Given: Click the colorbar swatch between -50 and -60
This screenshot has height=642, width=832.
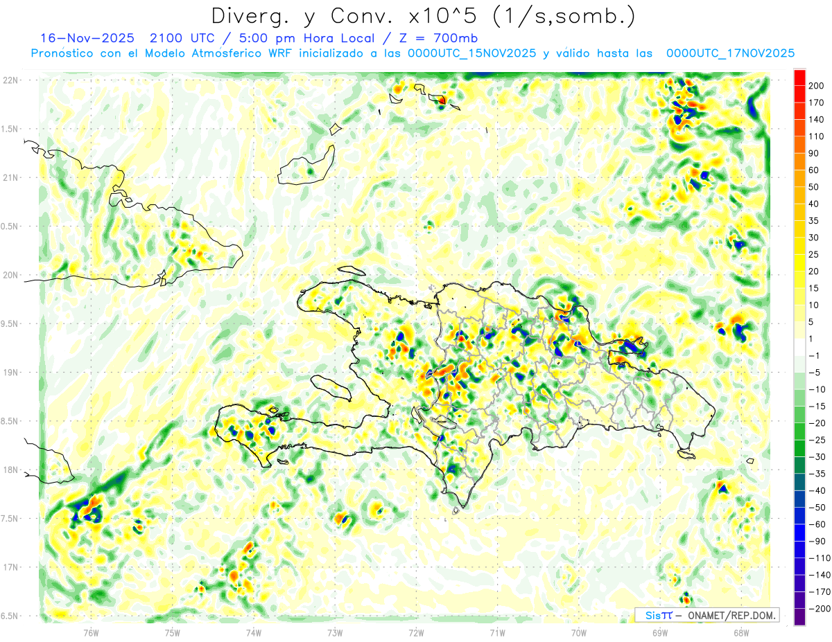Looking at the screenshot, I should [800, 516].
